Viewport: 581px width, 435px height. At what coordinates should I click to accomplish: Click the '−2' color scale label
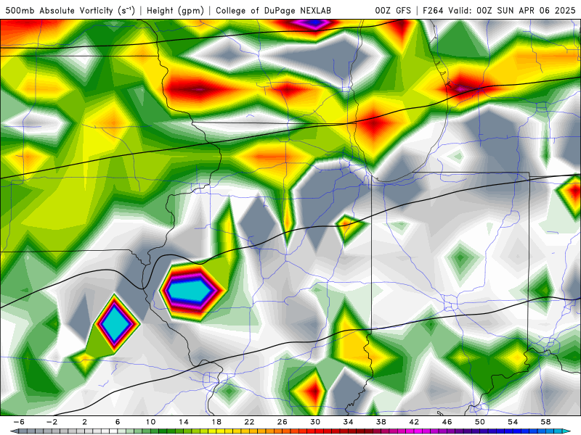coord(52,422)
